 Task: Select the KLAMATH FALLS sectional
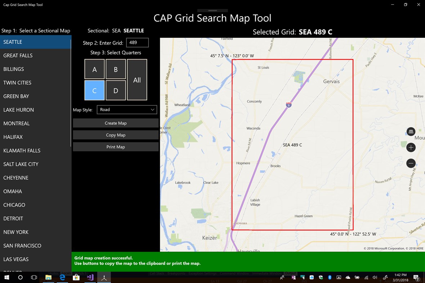pos(22,150)
